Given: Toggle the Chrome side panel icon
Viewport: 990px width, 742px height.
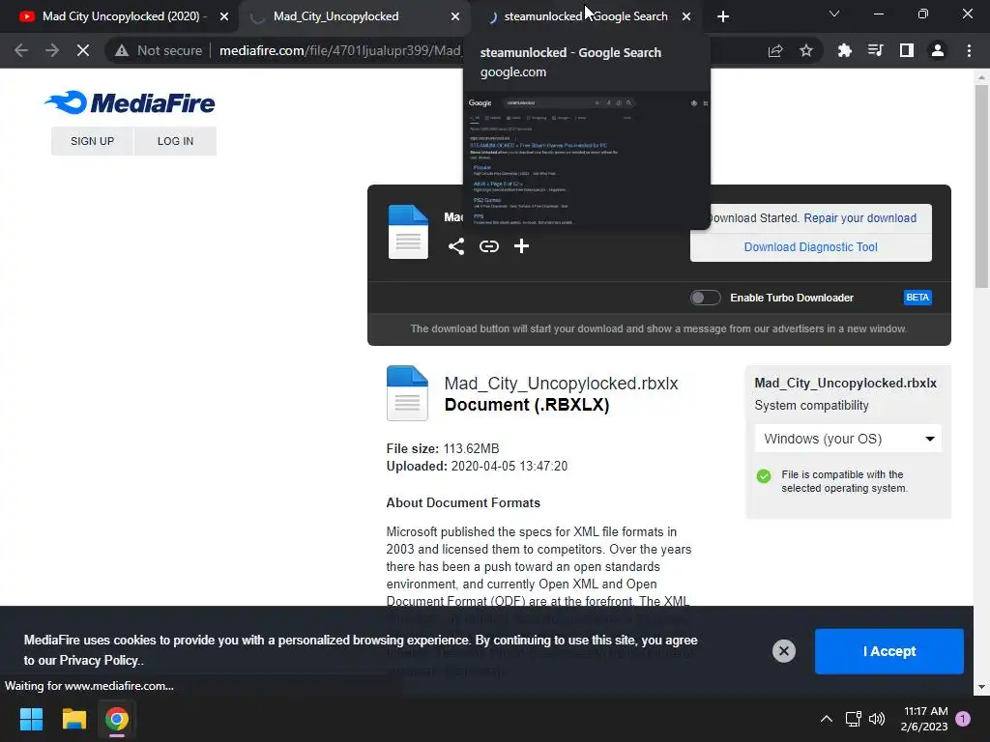Looking at the screenshot, I should [907, 50].
